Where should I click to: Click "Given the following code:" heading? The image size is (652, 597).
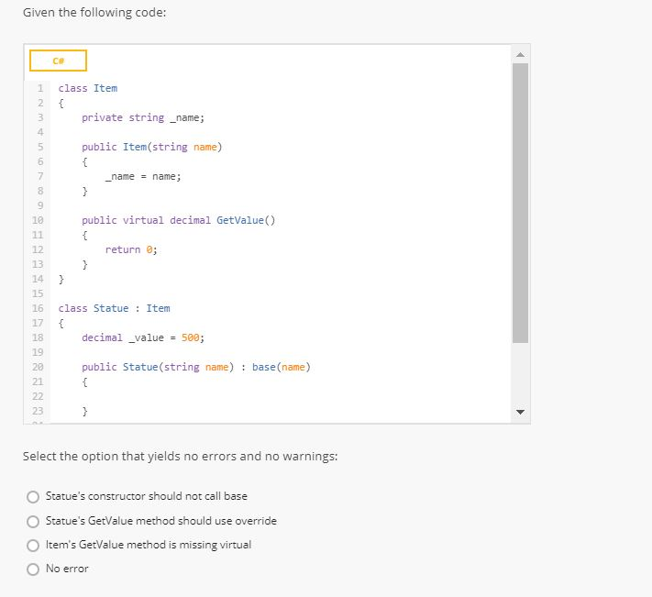click(94, 13)
